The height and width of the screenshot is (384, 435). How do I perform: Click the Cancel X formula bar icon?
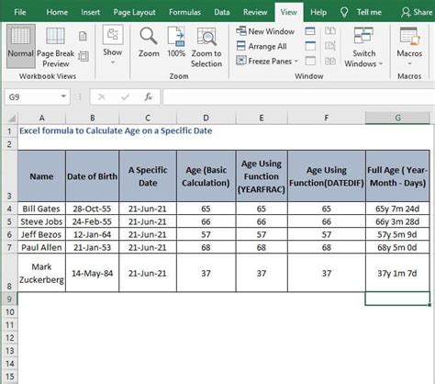coord(102,97)
